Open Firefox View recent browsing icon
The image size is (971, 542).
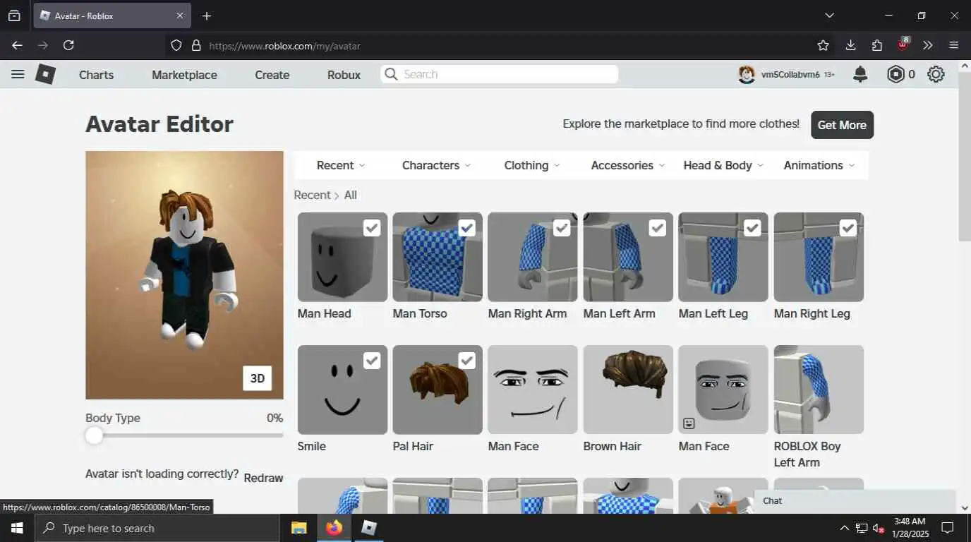pos(14,16)
